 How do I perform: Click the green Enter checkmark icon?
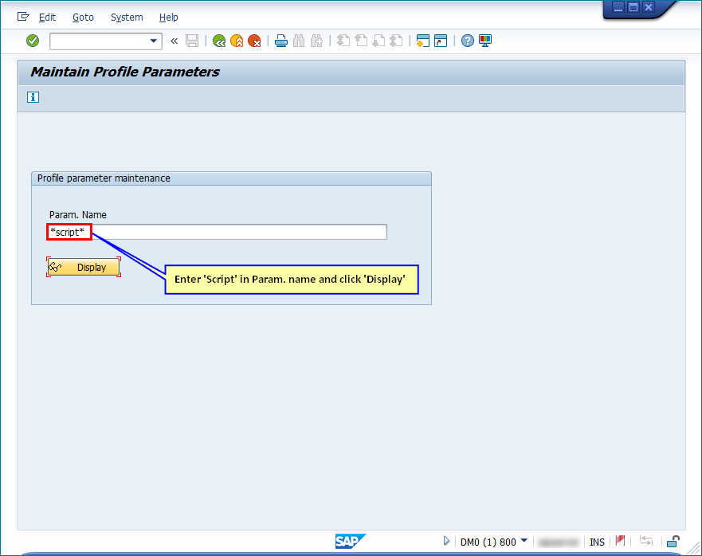coord(33,41)
